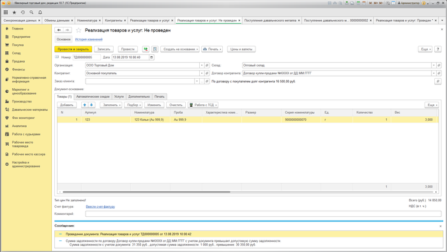Switch to Автоматические скидки tab
This screenshot has height=252, width=447.
point(93,97)
